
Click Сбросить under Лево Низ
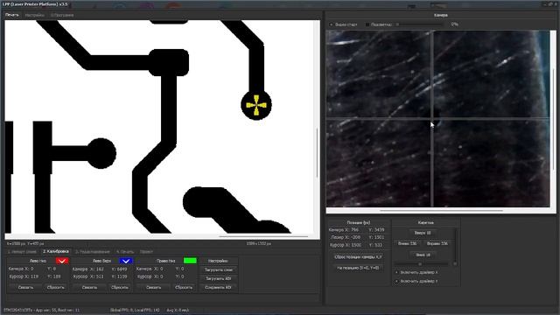tap(55, 287)
